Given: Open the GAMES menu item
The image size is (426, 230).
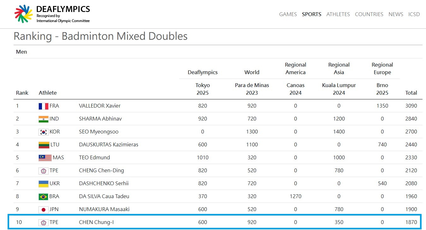Looking at the screenshot, I should point(288,14).
